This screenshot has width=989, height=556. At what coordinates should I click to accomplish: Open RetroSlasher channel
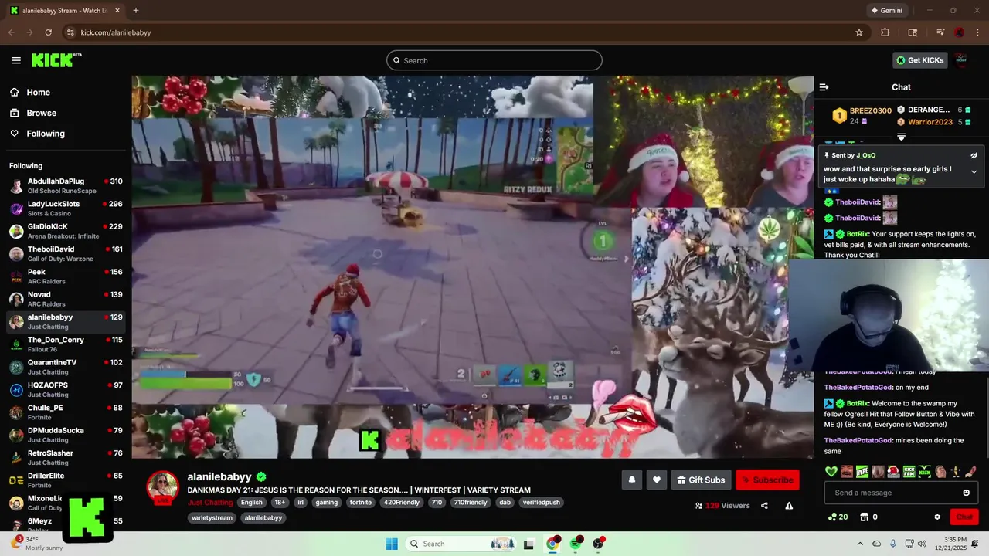(66, 457)
